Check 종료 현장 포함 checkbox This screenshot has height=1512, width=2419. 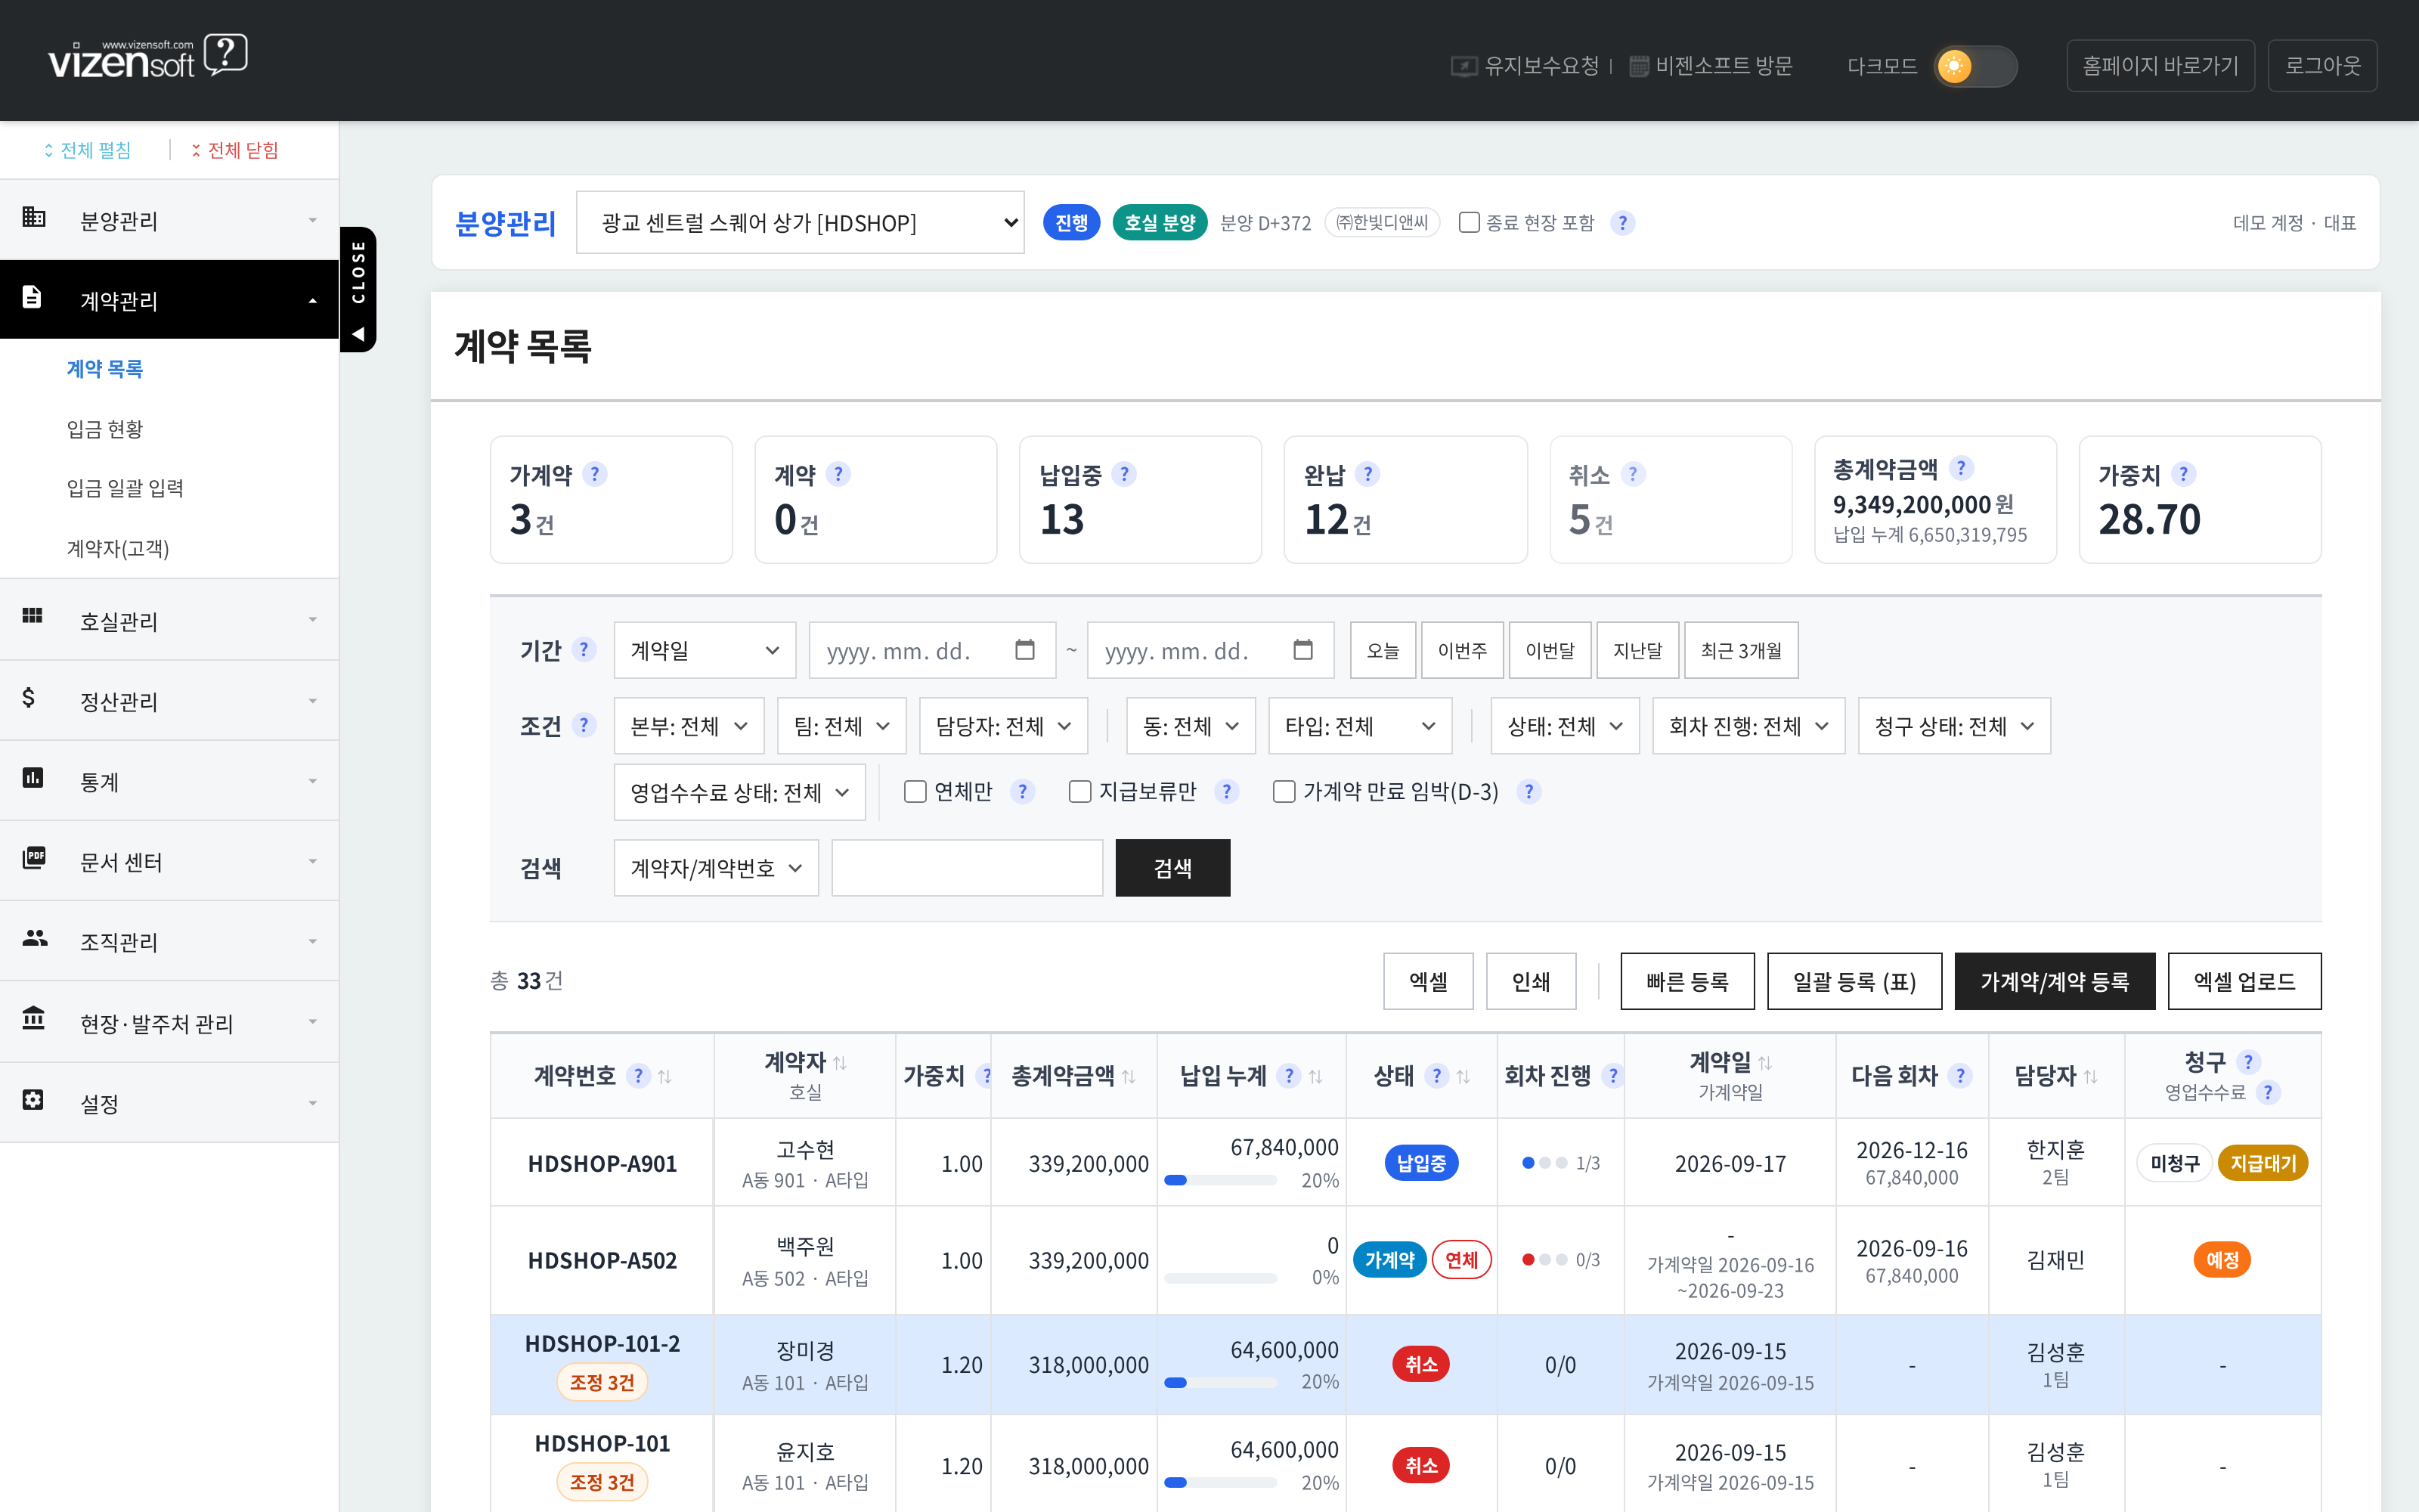1468,222
